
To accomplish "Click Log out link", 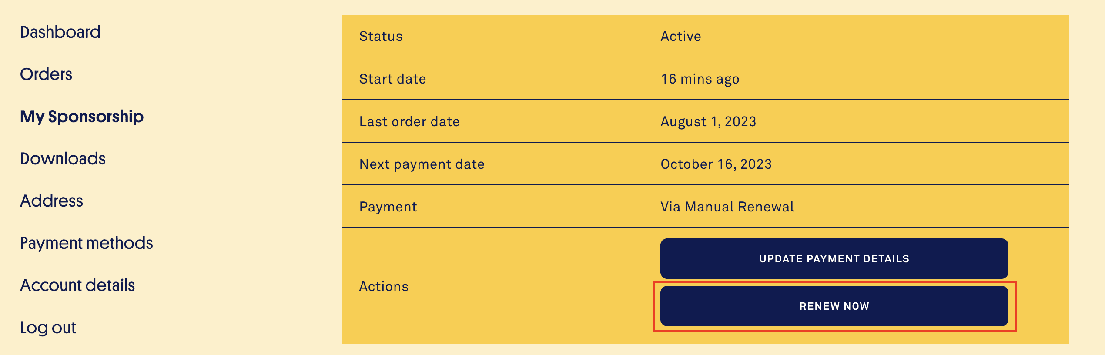I will click(48, 328).
